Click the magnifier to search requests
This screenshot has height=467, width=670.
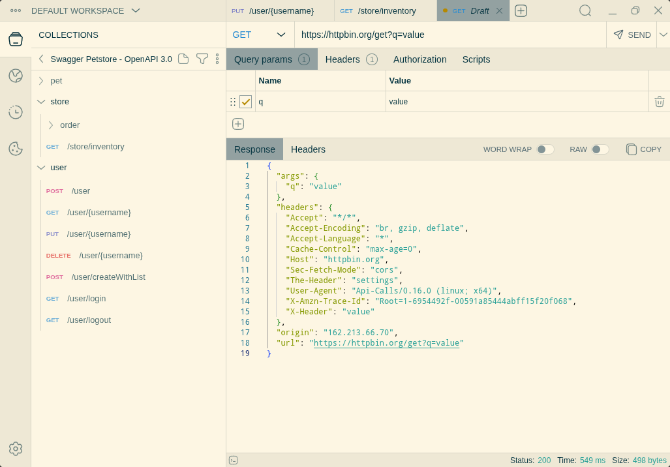[585, 10]
